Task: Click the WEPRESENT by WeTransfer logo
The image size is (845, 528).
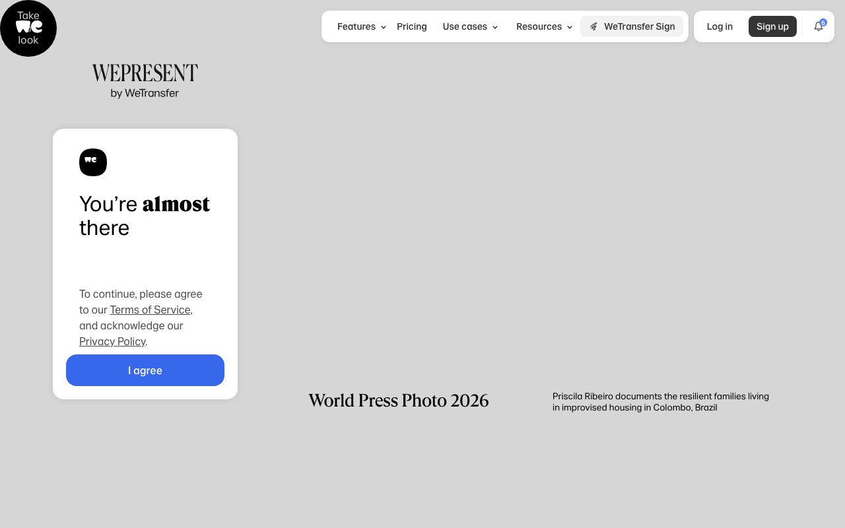Action: point(145,81)
